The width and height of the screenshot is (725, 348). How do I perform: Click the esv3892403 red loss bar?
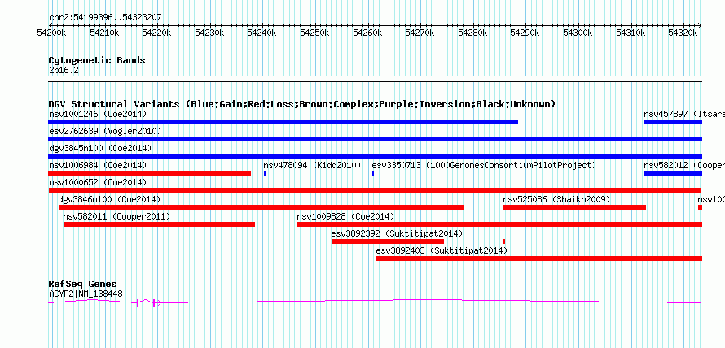coord(539,259)
